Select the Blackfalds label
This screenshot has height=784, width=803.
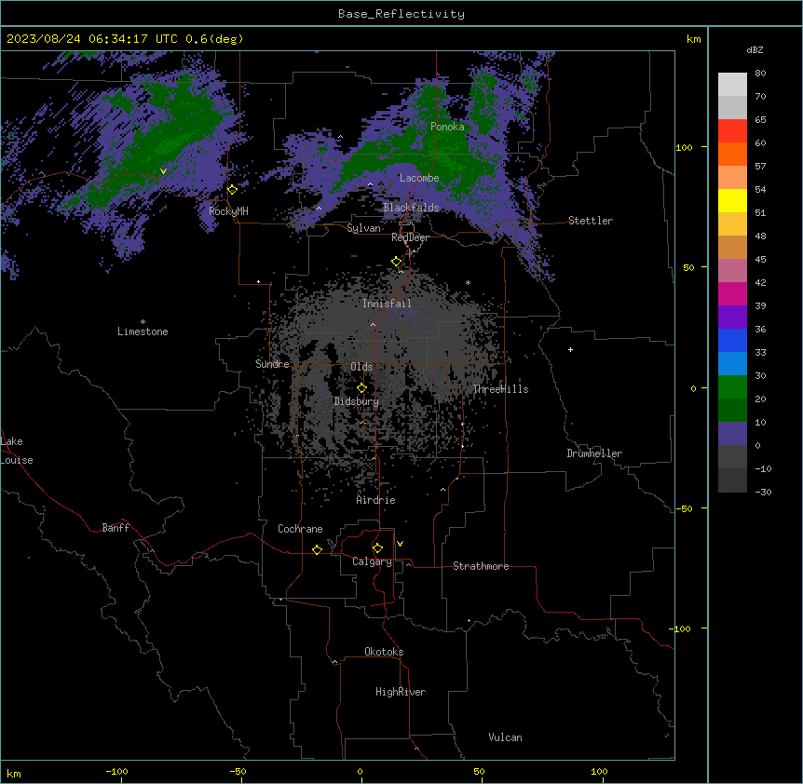click(x=411, y=208)
